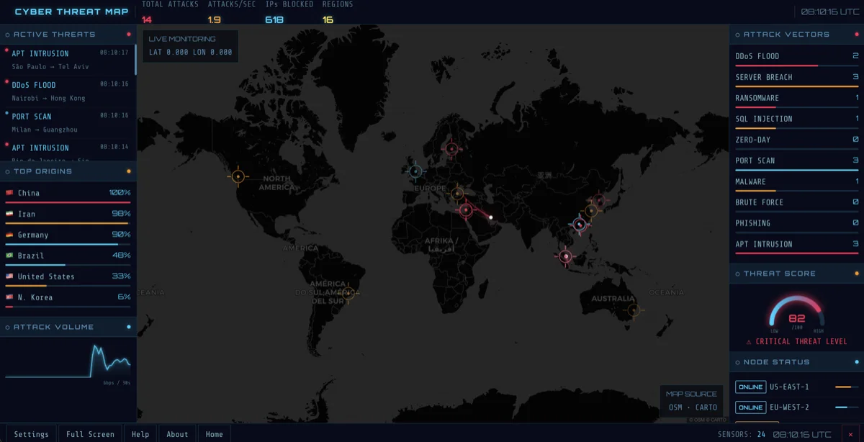Click the red crosshair marker where the attack line starts
This screenshot has width=864, height=442.
point(466,209)
